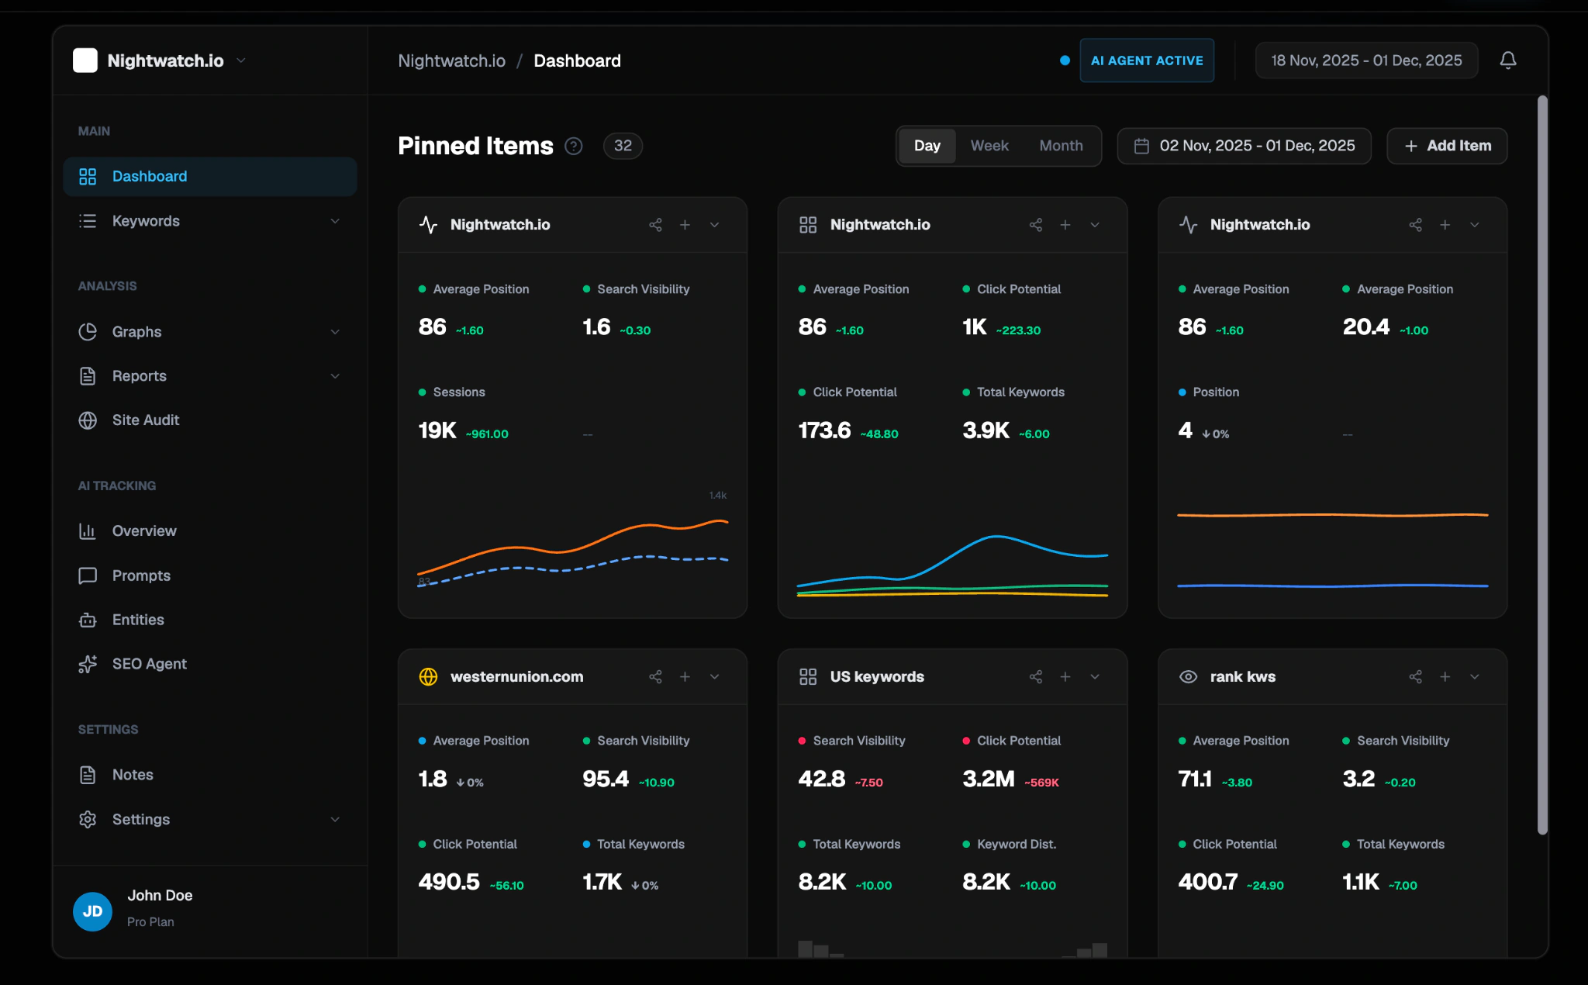Open chevron menu on second Nightwatch.io card

[x=1094, y=225]
